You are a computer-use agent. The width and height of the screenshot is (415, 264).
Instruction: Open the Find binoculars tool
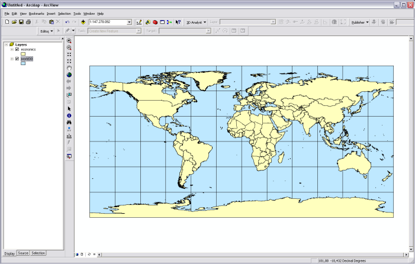(x=69, y=123)
